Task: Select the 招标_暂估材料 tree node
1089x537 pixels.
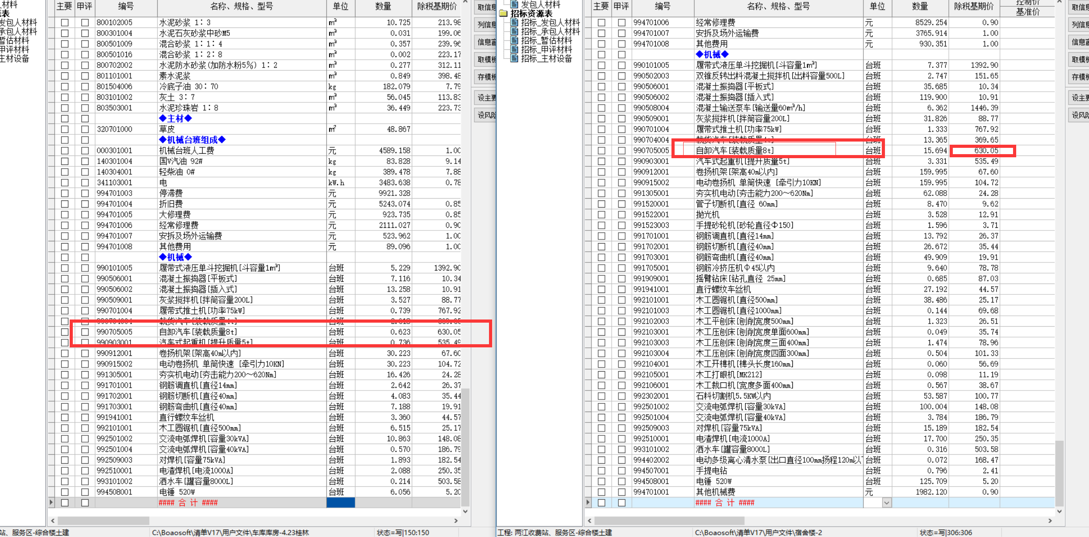Action: [547, 40]
